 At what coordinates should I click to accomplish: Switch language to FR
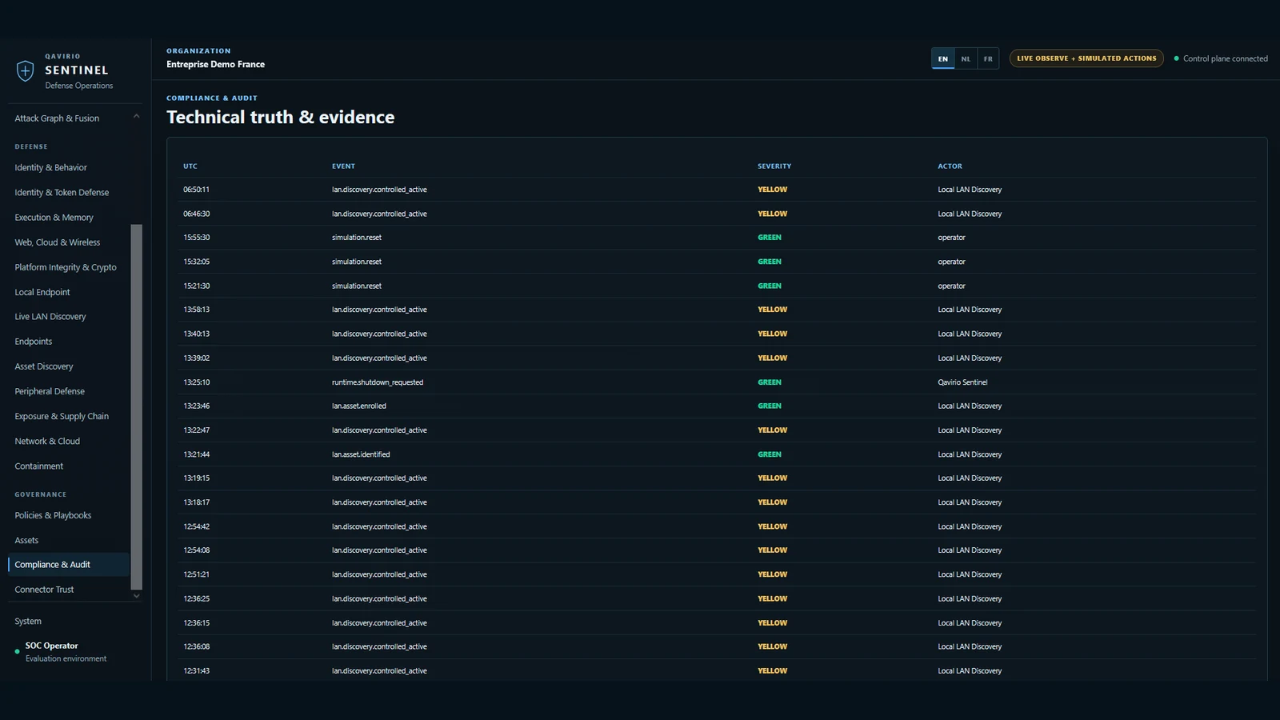click(x=988, y=58)
